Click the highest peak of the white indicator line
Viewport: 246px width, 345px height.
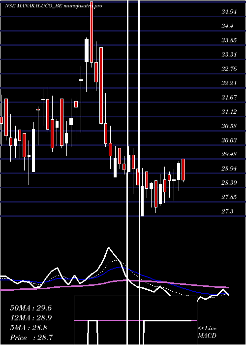(109, 248)
